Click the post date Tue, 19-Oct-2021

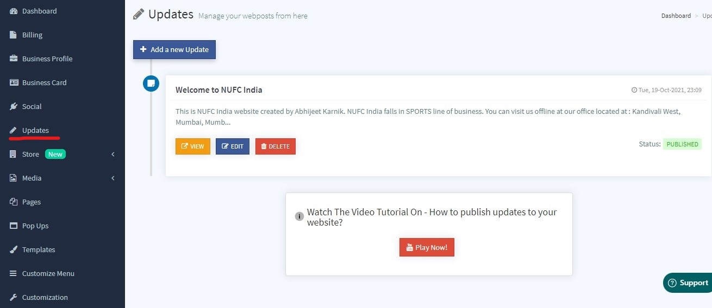(x=670, y=90)
